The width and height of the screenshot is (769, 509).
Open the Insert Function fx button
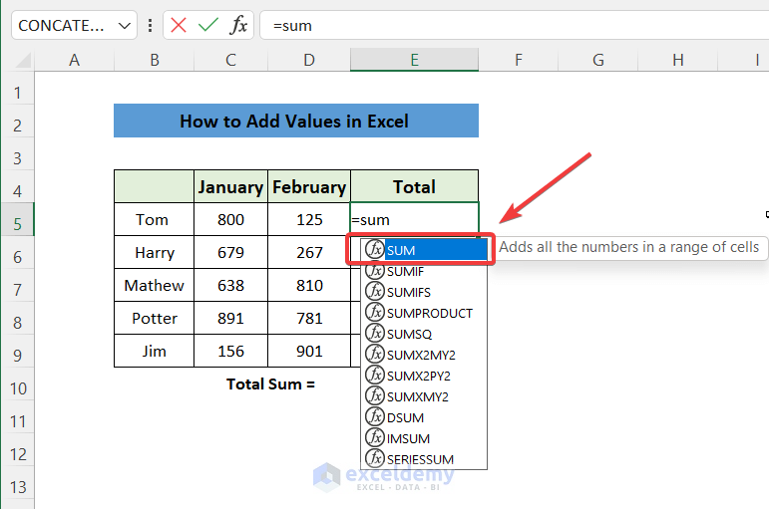[x=237, y=25]
